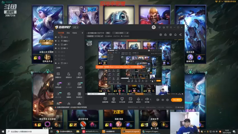The width and height of the screenshot is (238, 134).
Task: Hide the 摄像头 1 camera layer
Action: pyautogui.click(x=56, y=41)
